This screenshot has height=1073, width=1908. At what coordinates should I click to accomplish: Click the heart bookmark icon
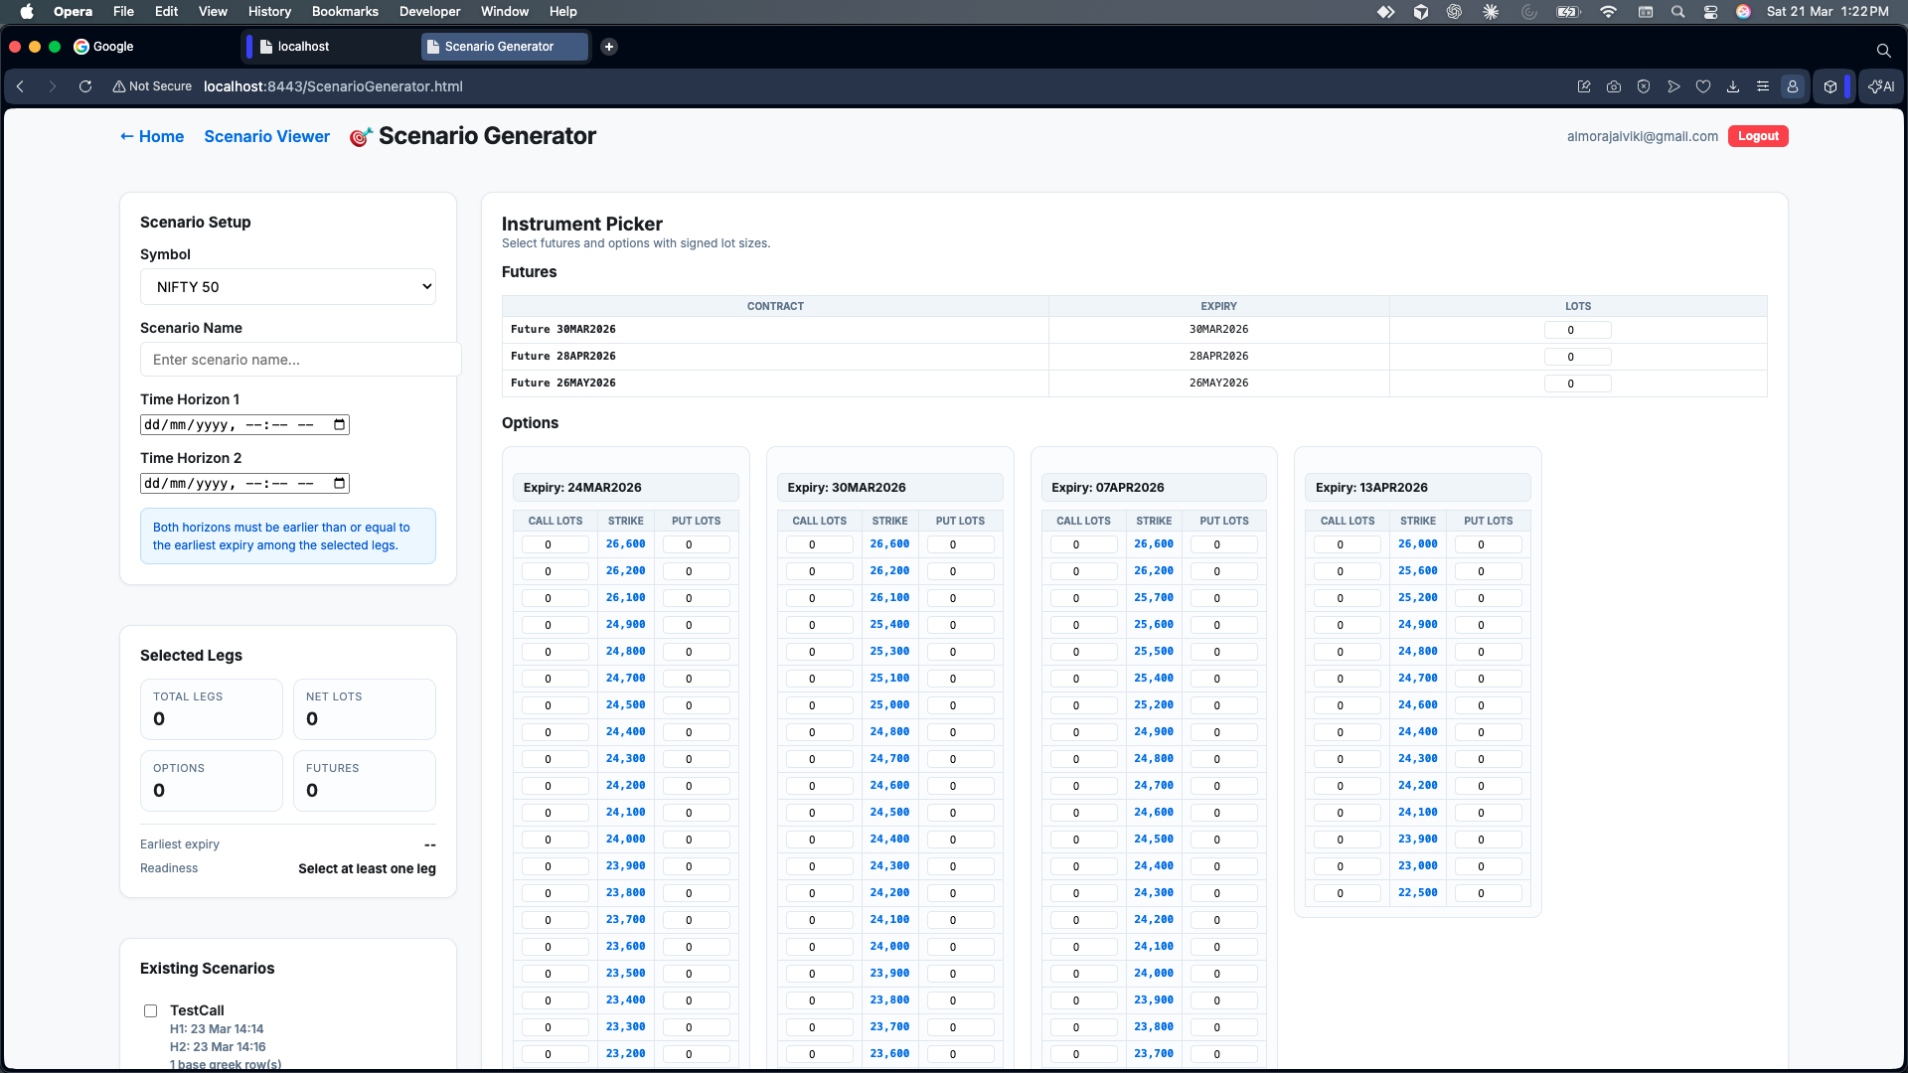click(1703, 86)
